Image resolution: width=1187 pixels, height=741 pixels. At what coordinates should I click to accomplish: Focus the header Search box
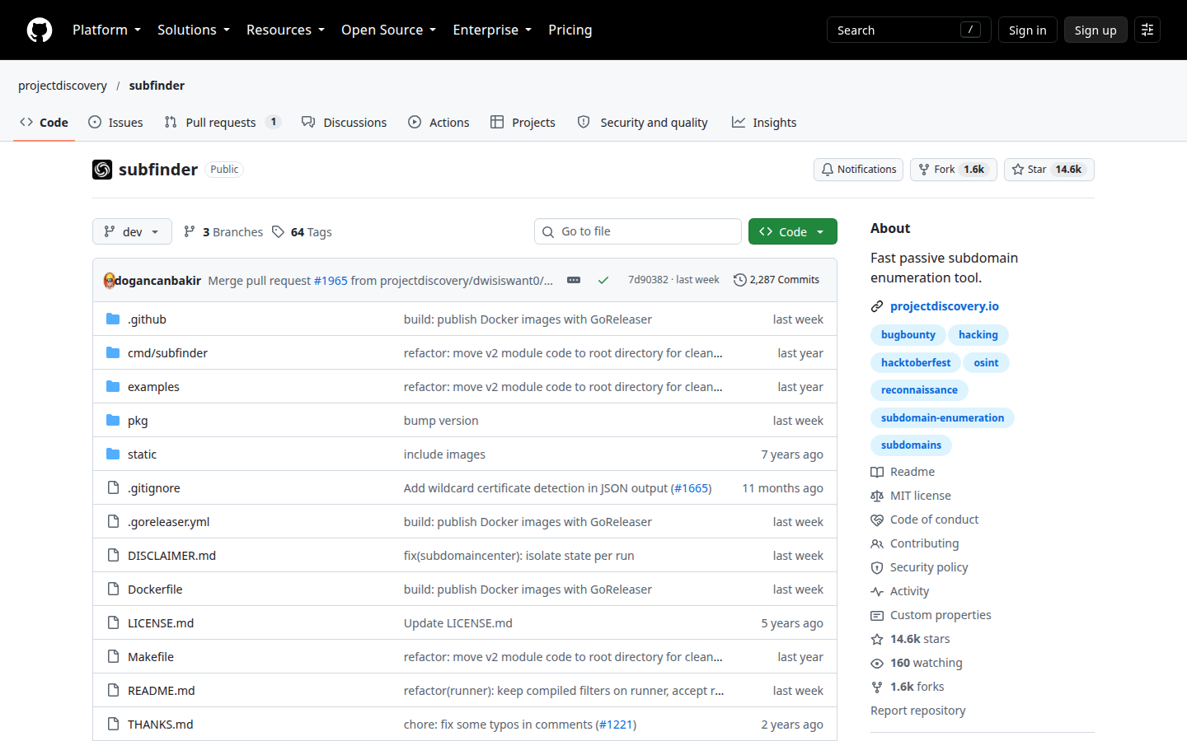tap(908, 30)
